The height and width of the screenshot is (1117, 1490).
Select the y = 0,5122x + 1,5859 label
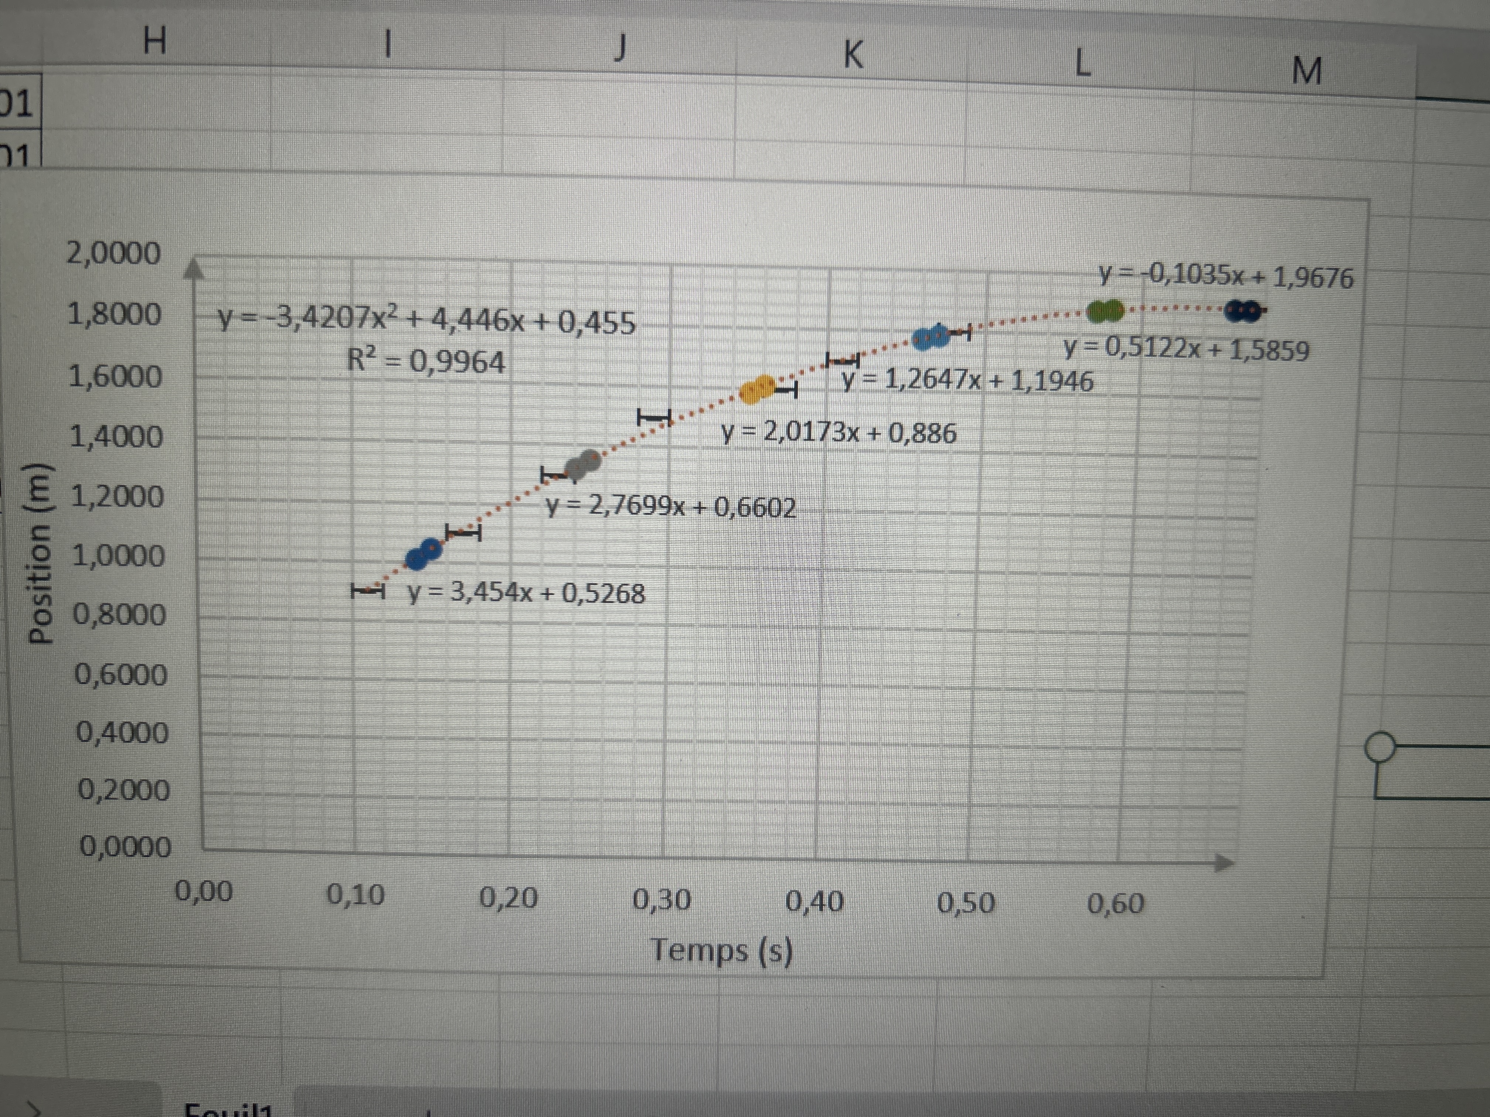(1186, 349)
